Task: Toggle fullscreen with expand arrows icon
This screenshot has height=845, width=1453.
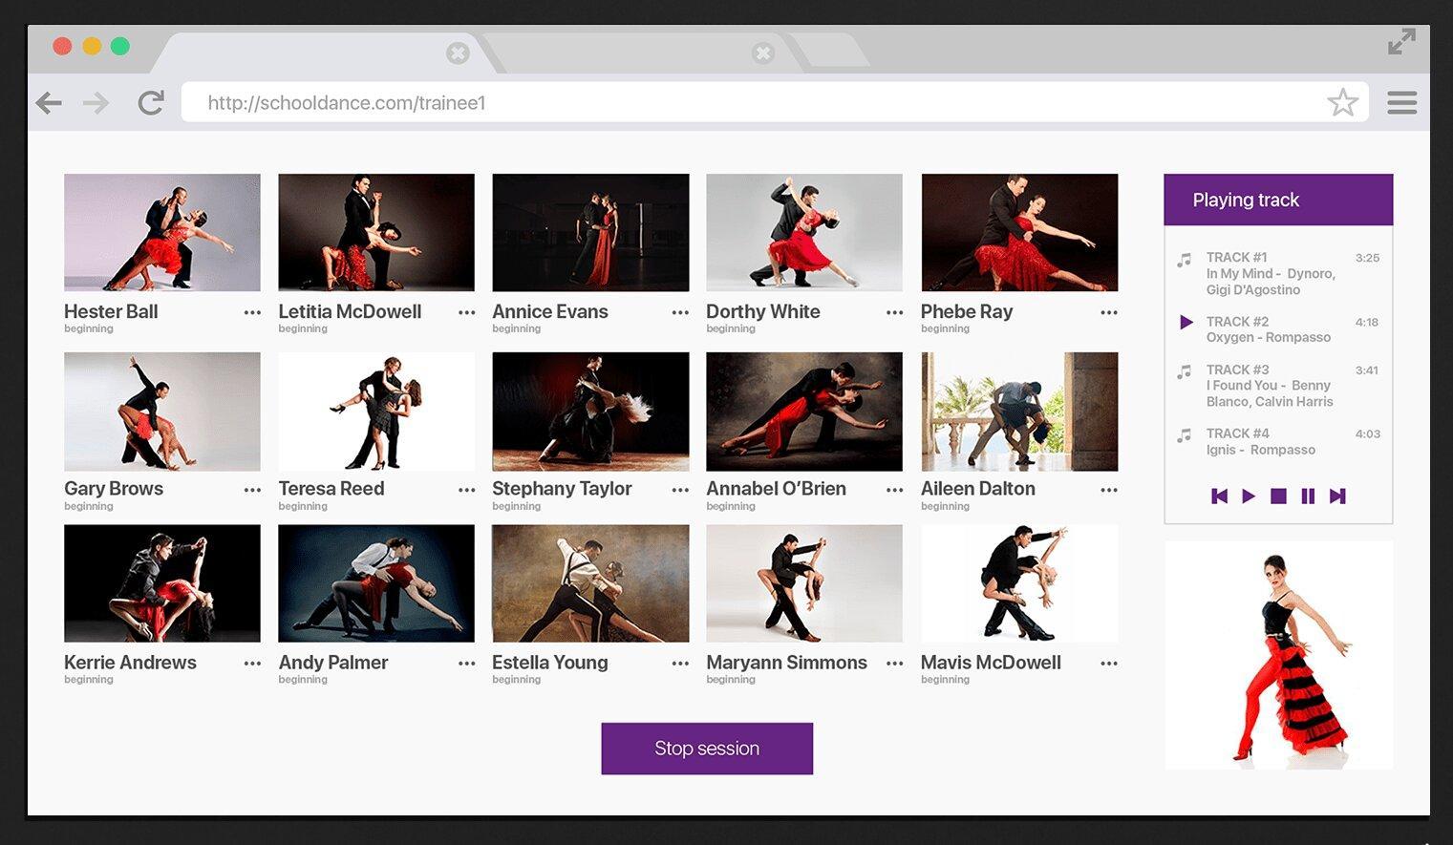Action: tap(1400, 42)
